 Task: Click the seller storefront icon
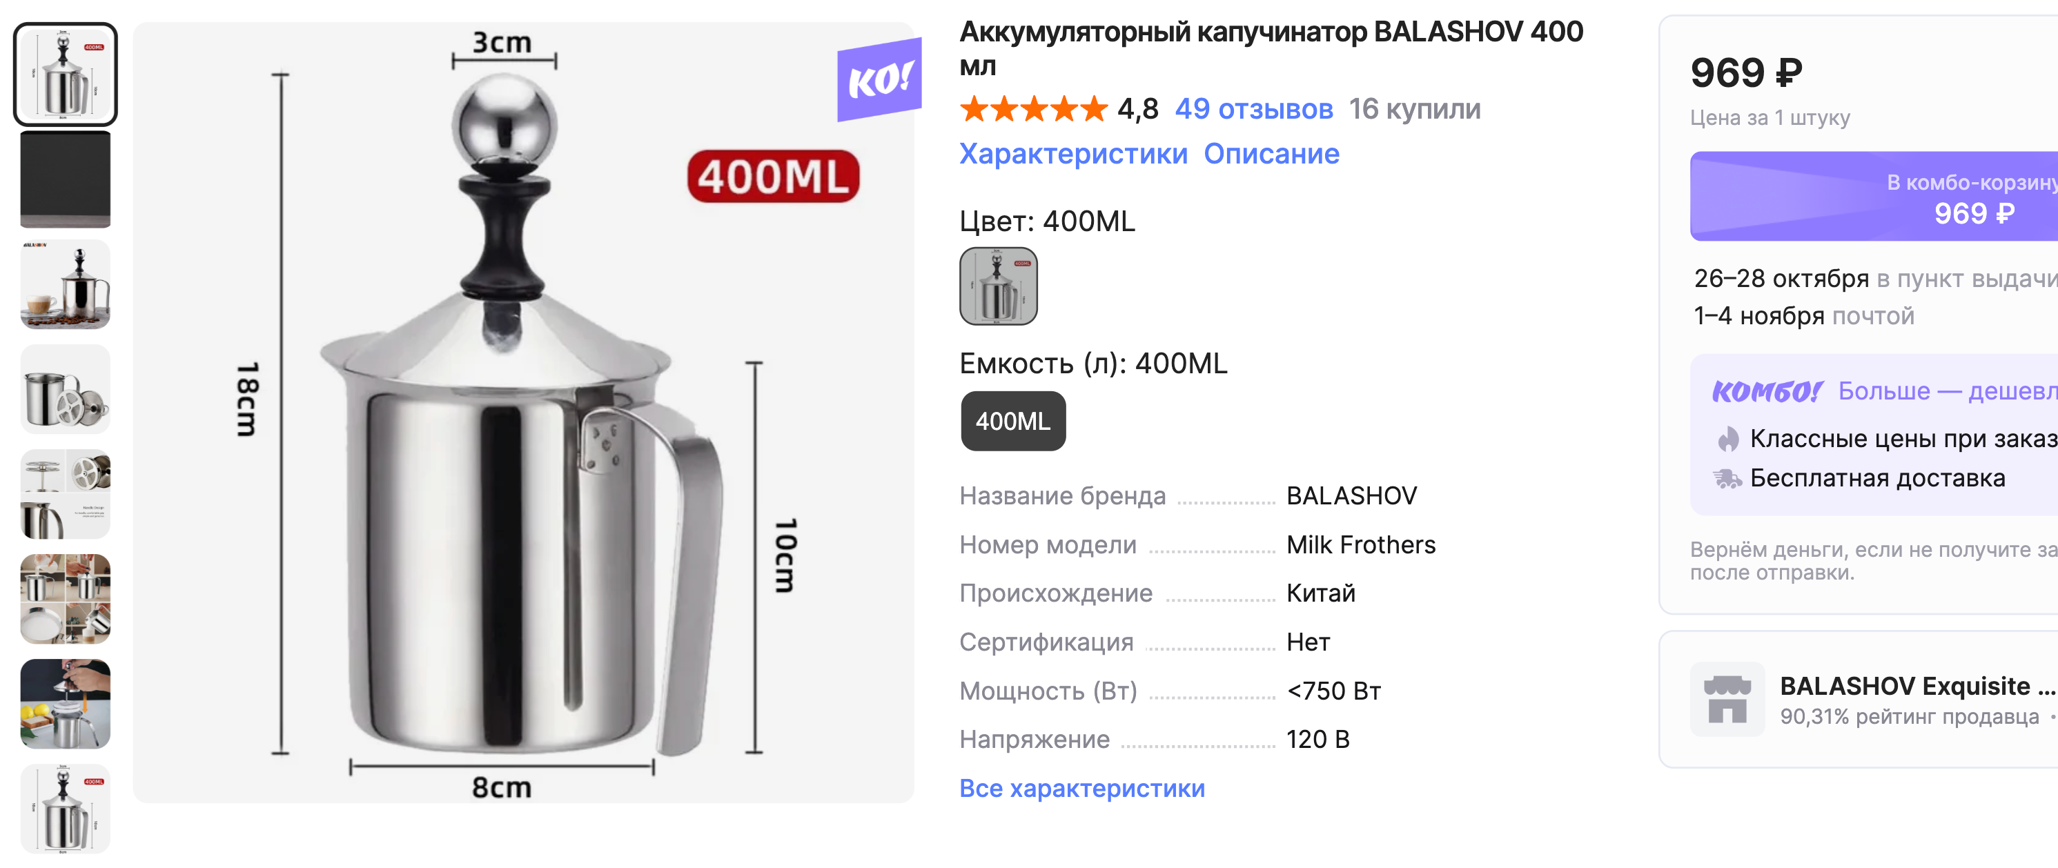pyautogui.click(x=1727, y=699)
